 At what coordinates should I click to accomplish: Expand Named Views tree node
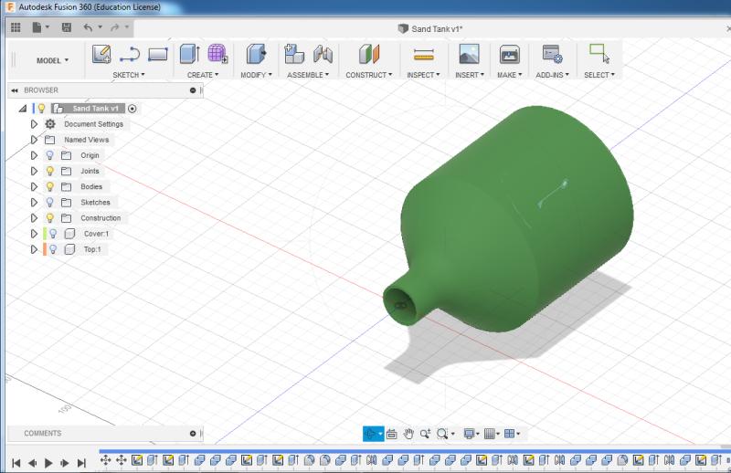(34, 140)
